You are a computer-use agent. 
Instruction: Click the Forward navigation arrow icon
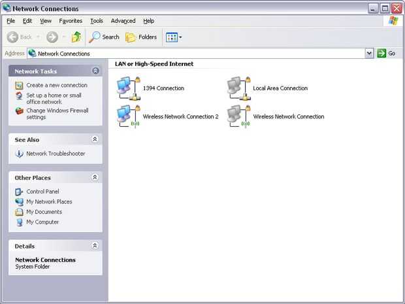pyautogui.click(x=52, y=37)
